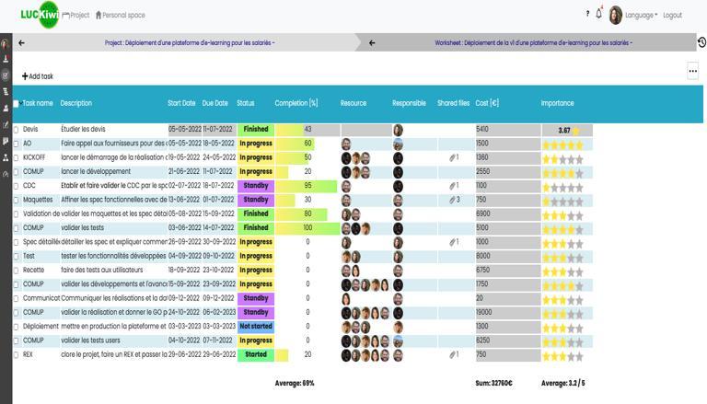
Task: Go back using the Project arrow
Action: click(x=22, y=43)
